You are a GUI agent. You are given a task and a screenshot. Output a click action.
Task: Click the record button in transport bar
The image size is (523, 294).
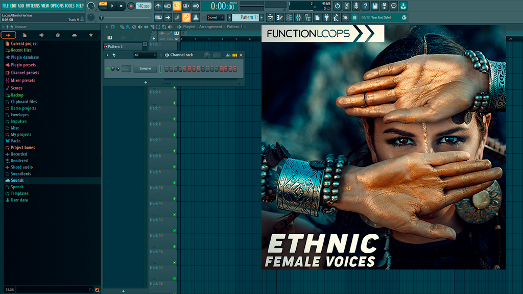pos(131,6)
